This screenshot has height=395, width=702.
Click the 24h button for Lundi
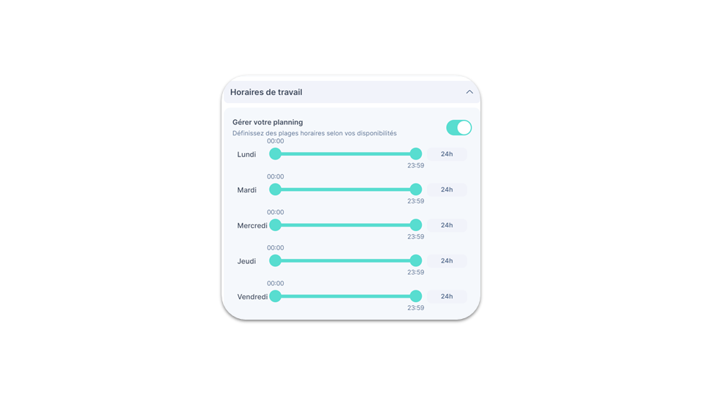pos(447,154)
